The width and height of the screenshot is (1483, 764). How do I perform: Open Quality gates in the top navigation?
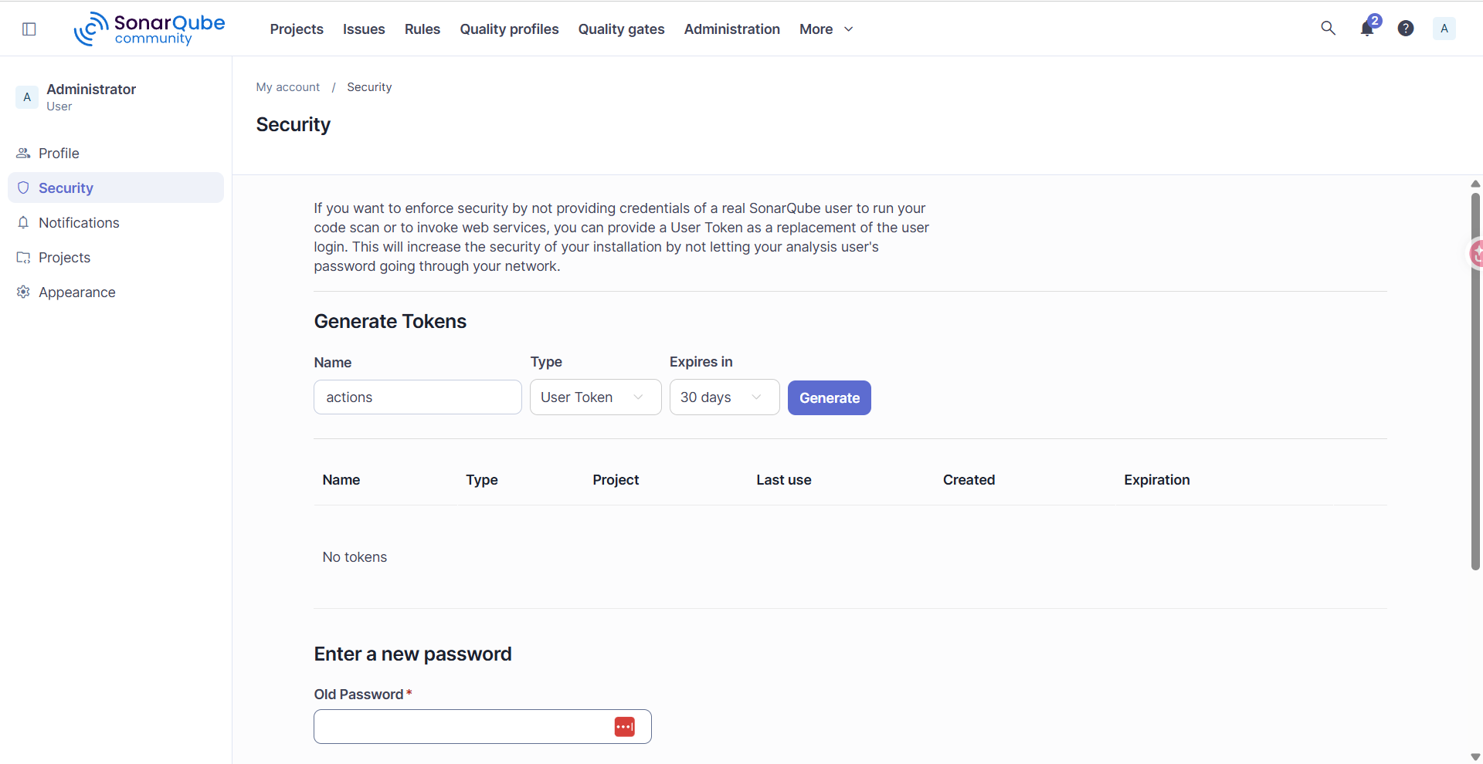pos(621,29)
